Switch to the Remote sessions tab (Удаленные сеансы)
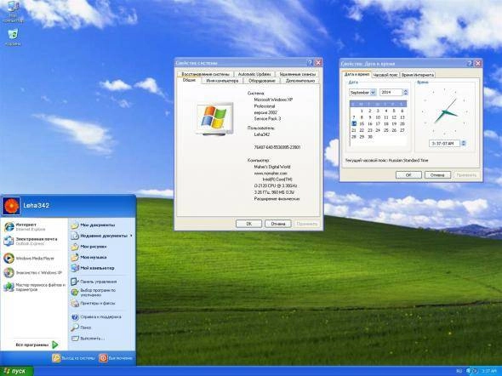Image resolution: width=502 pixels, height=376 pixels. pos(298,74)
